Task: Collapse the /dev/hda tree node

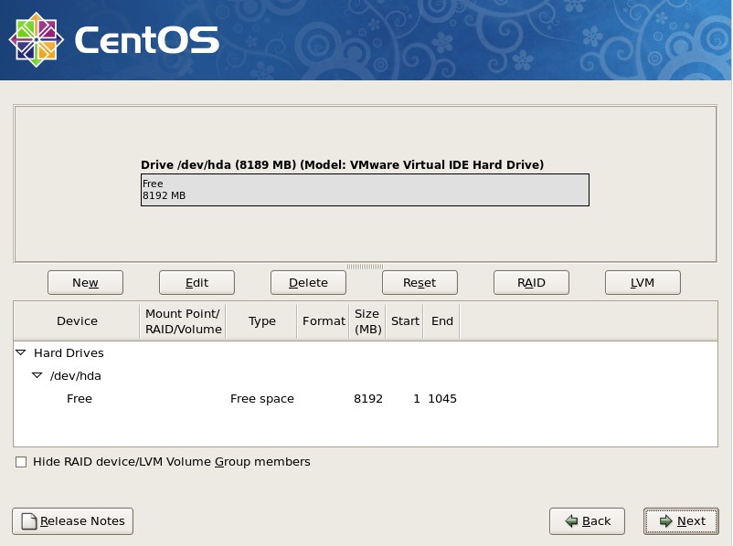Action: pyautogui.click(x=37, y=375)
